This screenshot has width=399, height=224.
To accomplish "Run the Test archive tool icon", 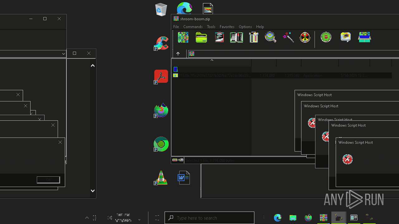I will click(219, 37).
